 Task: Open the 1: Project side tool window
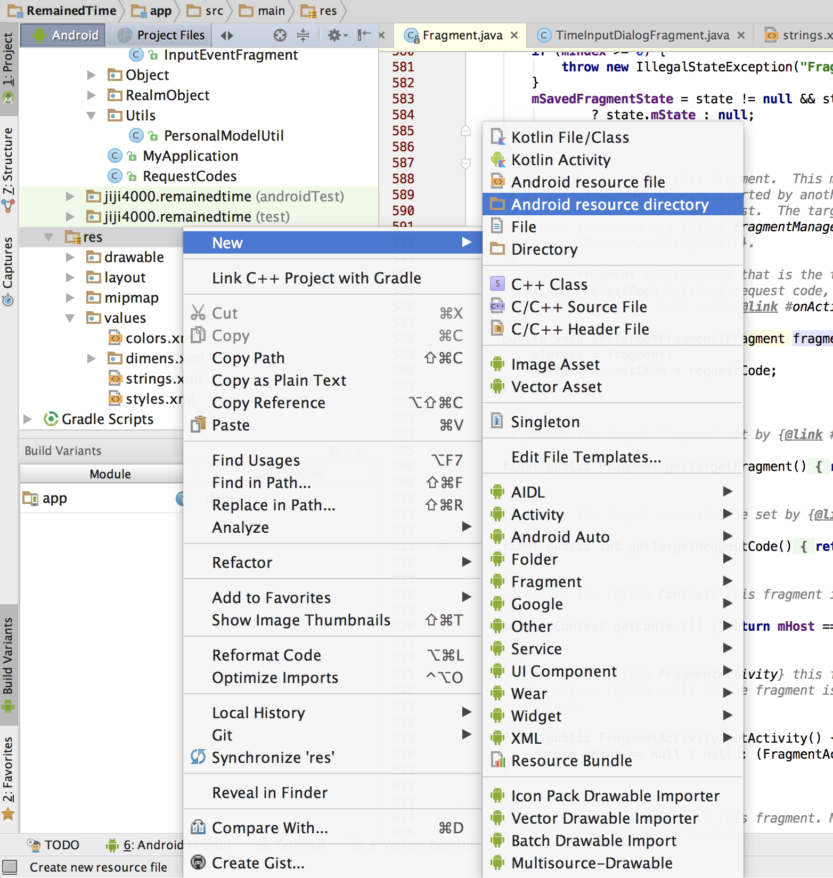tap(9, 68)
